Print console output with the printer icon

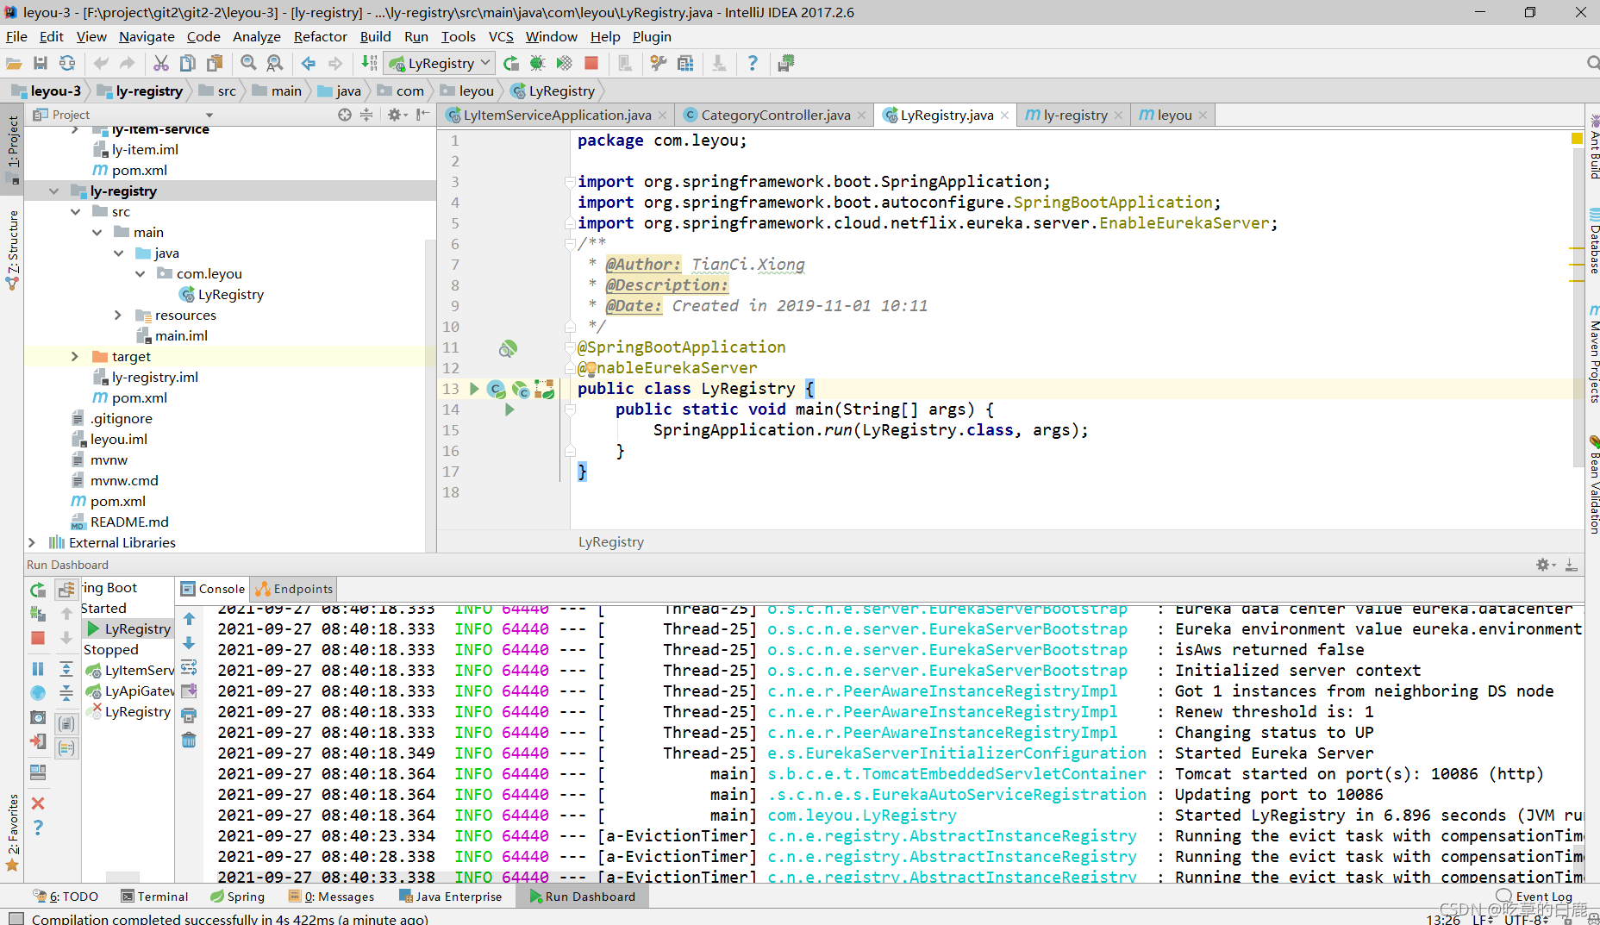click(x=189, y=716)
